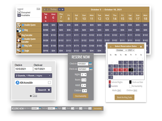Click the Today button in the rate grid
The width and height of the screenshot is (162, 121).
click(53, 9)
